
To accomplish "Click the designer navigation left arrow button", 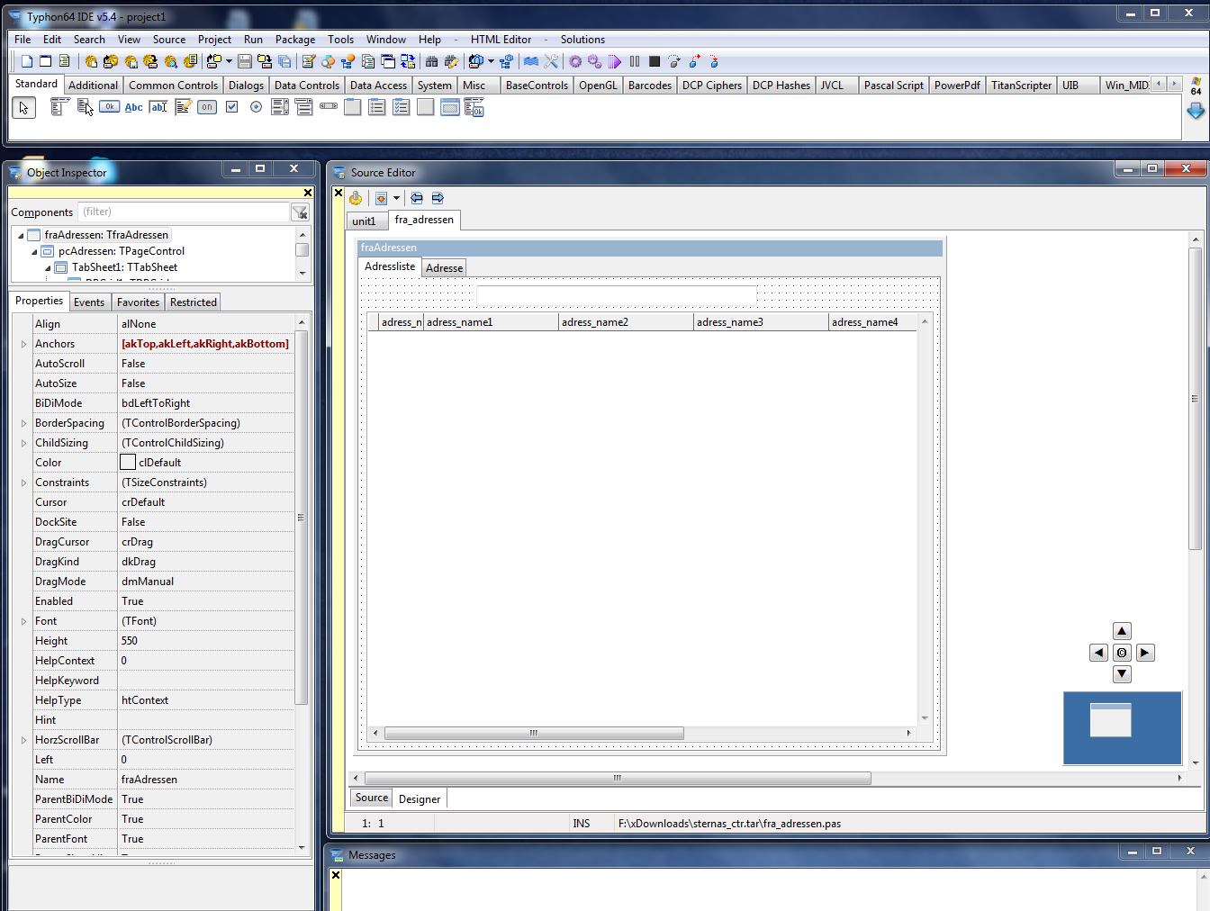I will (x=1098, y=653).
